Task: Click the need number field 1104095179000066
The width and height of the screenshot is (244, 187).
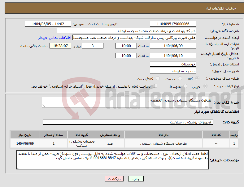Action: click(173, 24)
